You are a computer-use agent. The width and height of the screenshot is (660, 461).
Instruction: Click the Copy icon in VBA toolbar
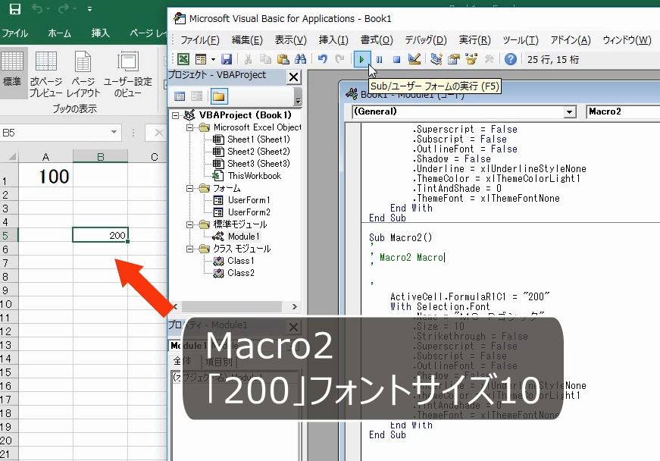click(x=265, y=59)
